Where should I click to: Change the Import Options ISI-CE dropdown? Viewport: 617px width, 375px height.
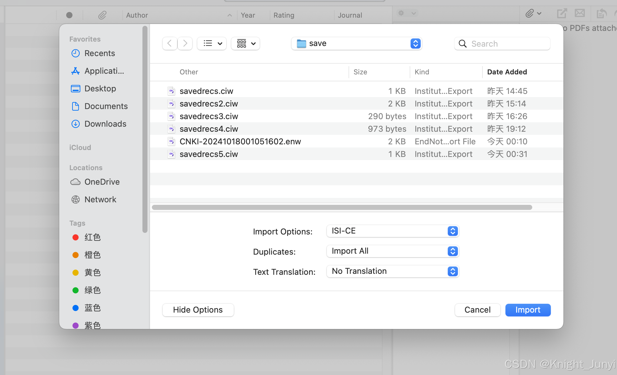click(x=393, y=231)
